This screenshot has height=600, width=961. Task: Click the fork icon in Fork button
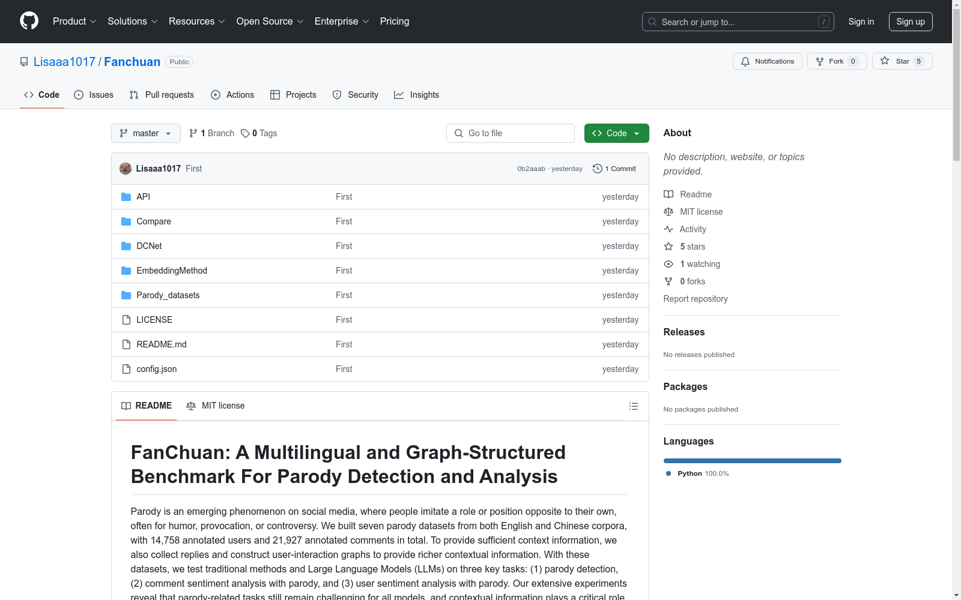click(x=820, y=61)
